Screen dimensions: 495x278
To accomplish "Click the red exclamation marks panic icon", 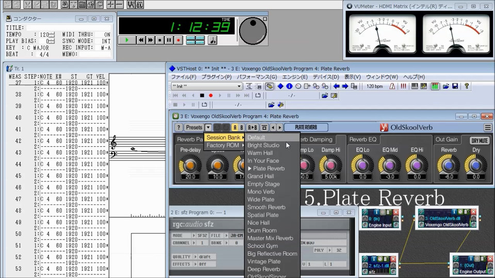I will [x=403, y=86].
